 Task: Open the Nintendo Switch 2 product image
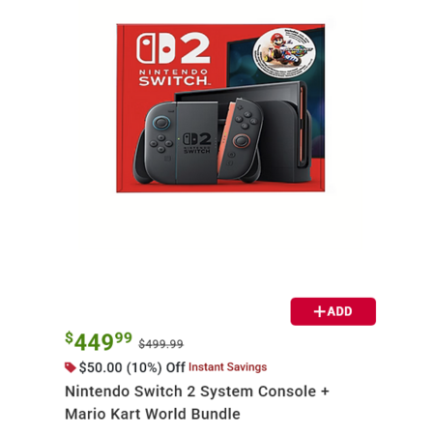point(220,108)
